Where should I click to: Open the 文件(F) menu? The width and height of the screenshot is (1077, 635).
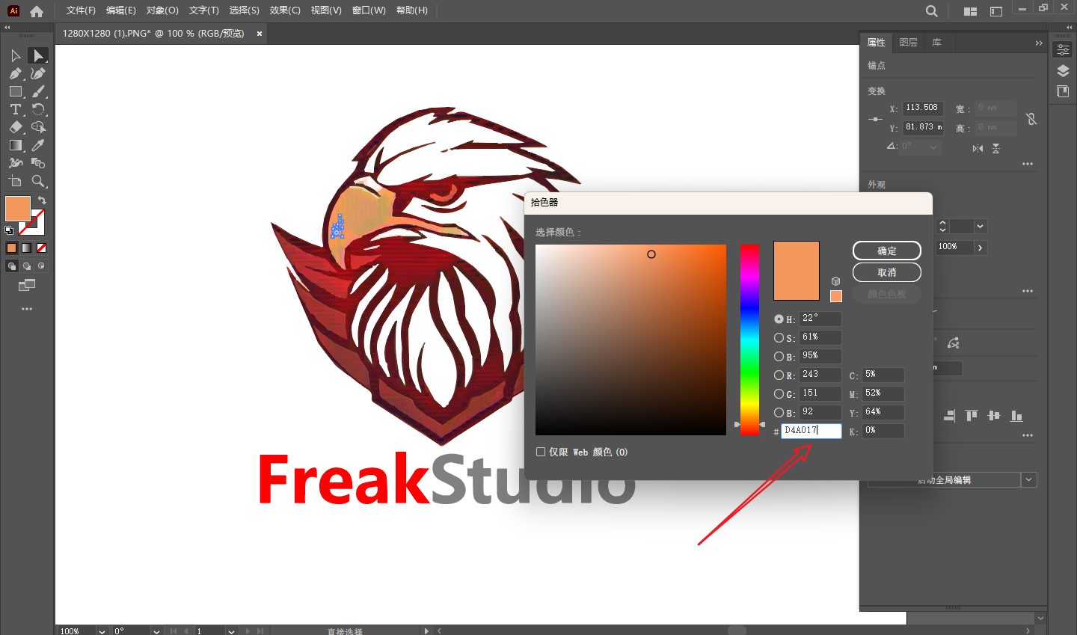[x=81, y=10]
